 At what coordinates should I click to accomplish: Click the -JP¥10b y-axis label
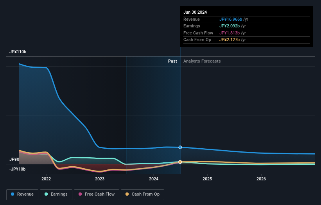(18, 169)
